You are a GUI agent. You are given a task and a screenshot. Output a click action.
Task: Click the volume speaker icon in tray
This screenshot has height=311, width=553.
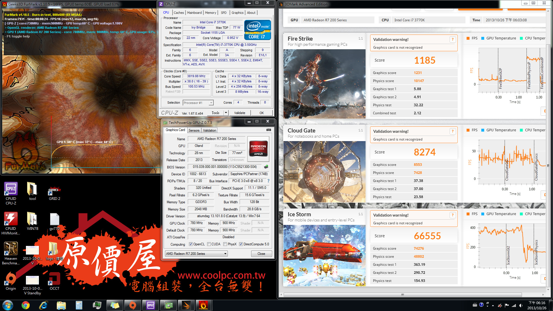(521, 305)
